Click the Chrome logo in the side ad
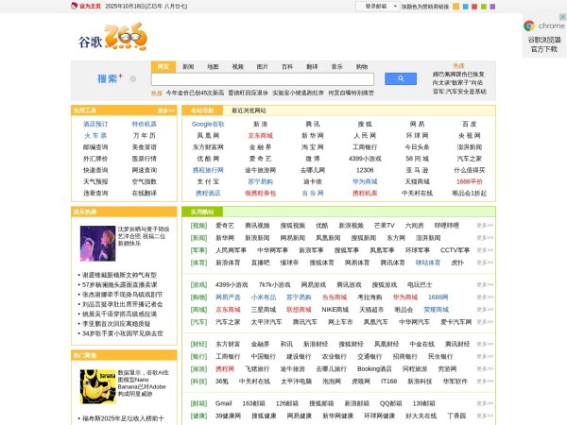Image resolution: width=567 pixels, height=425 pixels. 529,25
